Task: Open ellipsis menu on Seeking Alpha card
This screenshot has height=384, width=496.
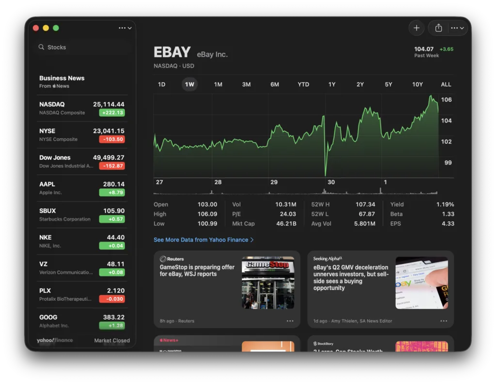Action: coord(444,321)
